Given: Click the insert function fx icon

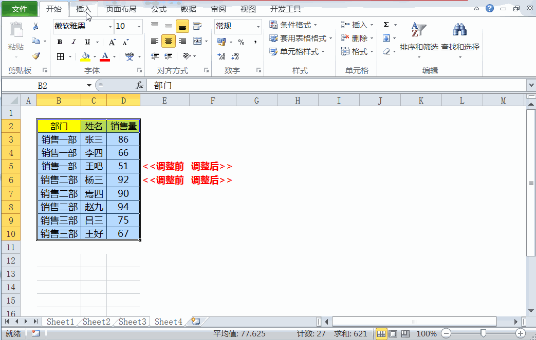Looking at the screenshot, I should (x=139, y=86).
